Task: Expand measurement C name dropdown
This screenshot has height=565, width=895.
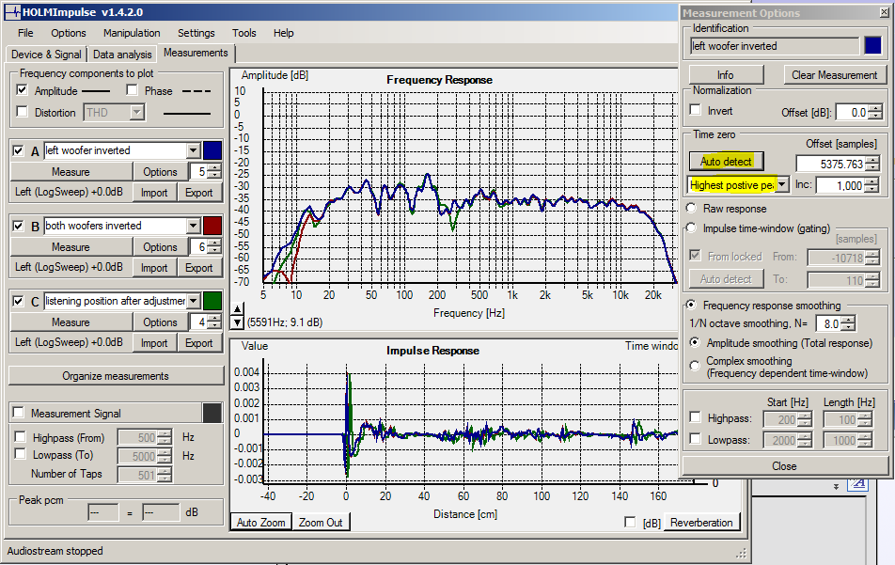Action: coord(194,301)
